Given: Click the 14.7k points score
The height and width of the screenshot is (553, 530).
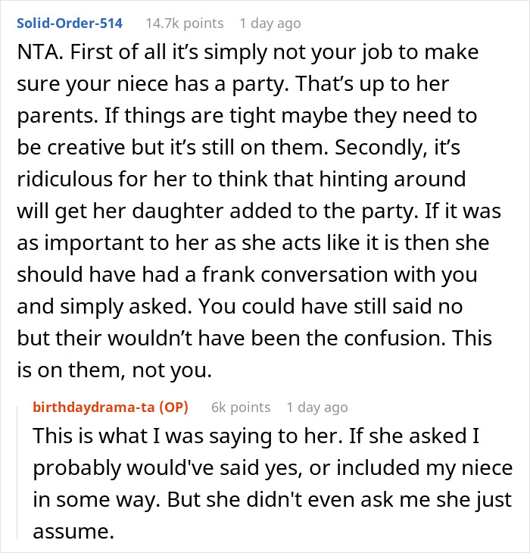Looking at the screenshot, I should (185, 23).
